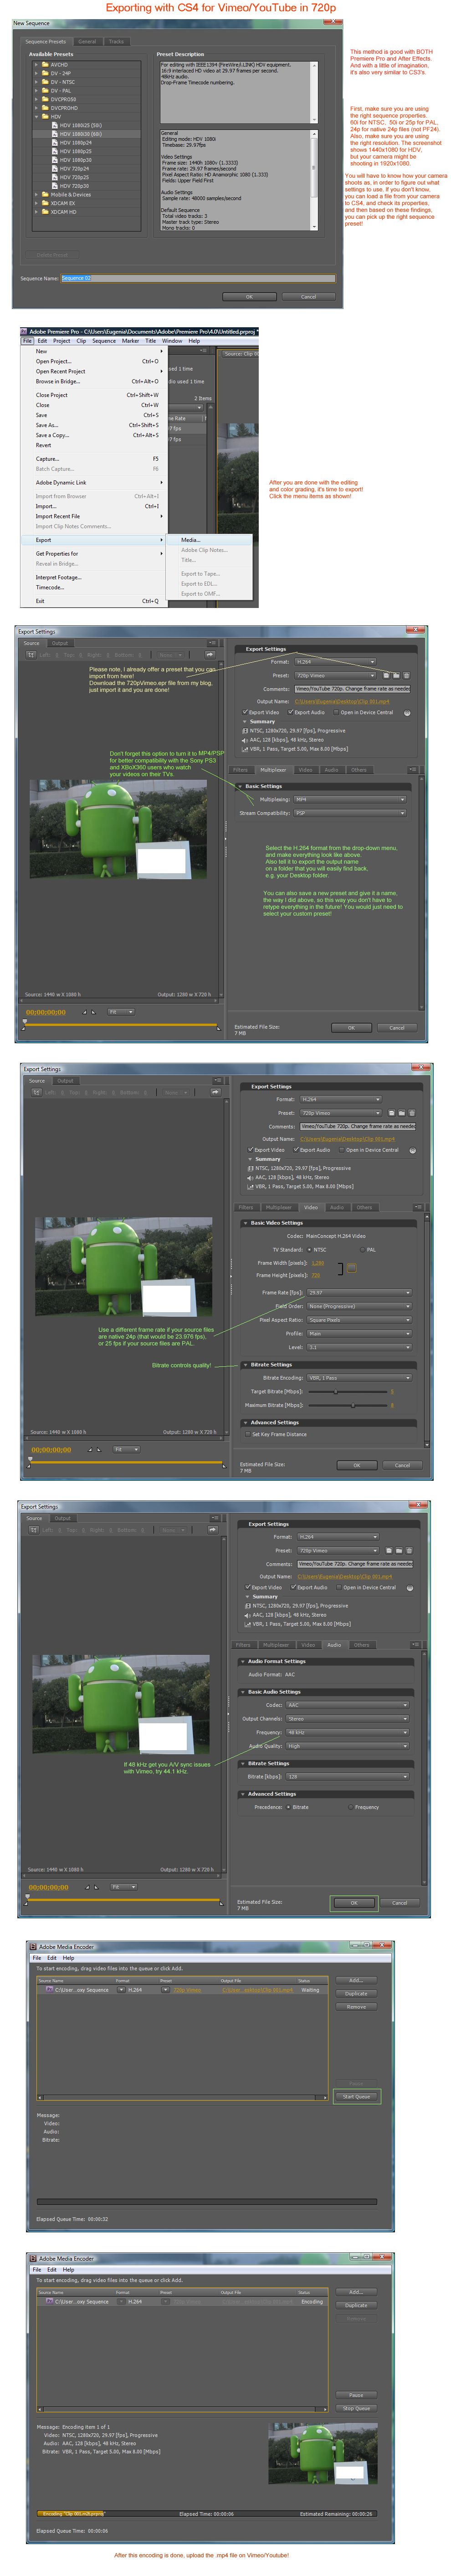Click the save preset icon in the Multiplexer Export Settings window
The height and width of the screenshot is (2576, 451).
(x=386, y=675)
